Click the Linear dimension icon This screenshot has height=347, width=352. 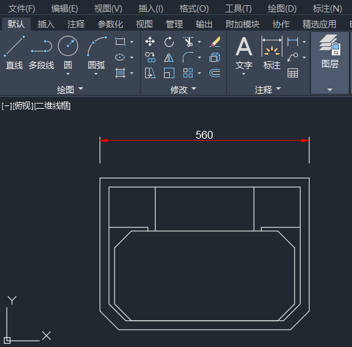(293, 42)
